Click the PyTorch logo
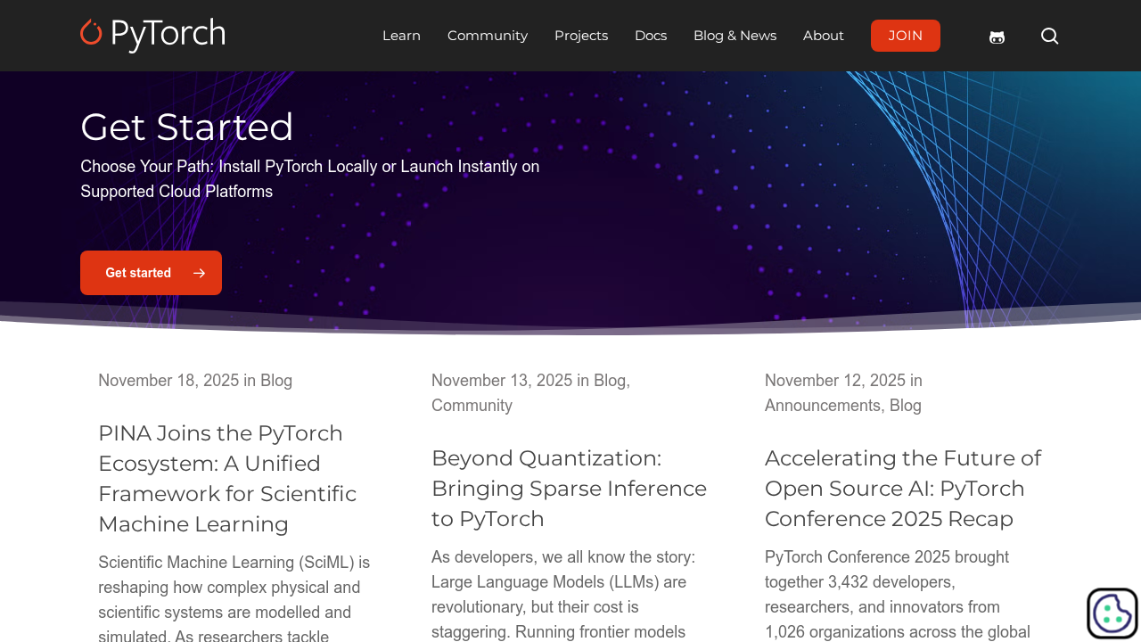The height and width of the screenshot is (642, 1141). point(152,36)
